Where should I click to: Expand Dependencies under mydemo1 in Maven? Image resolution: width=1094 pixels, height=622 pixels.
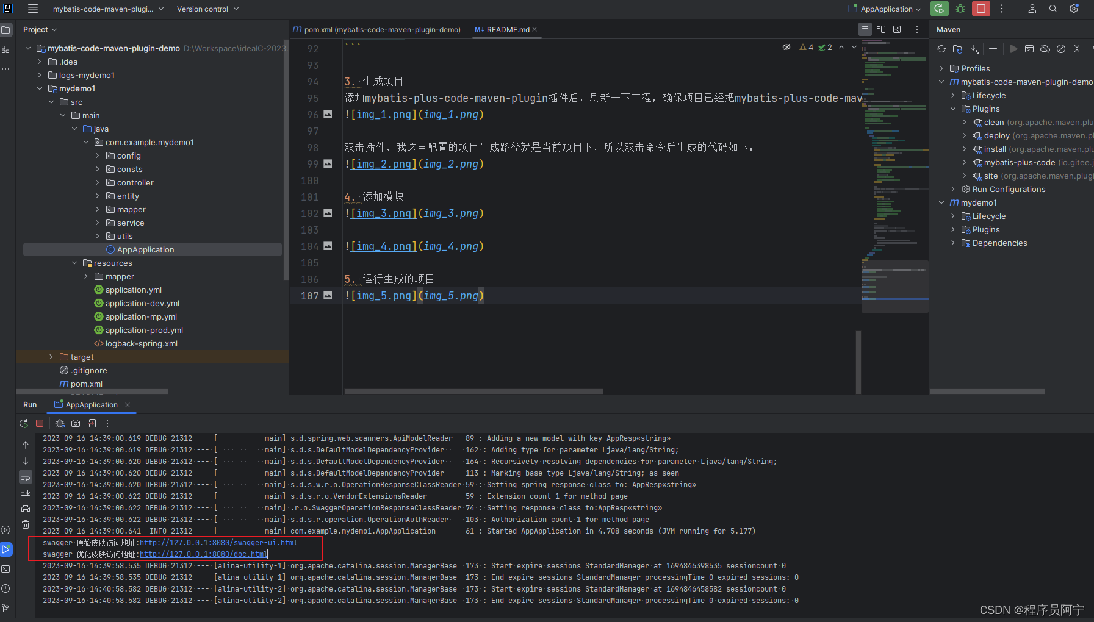953,243
